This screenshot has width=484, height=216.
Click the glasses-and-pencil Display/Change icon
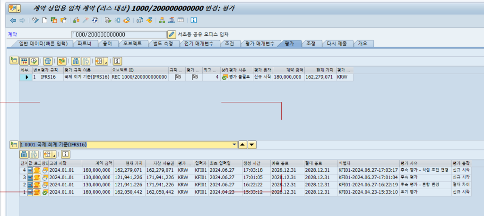35,21
